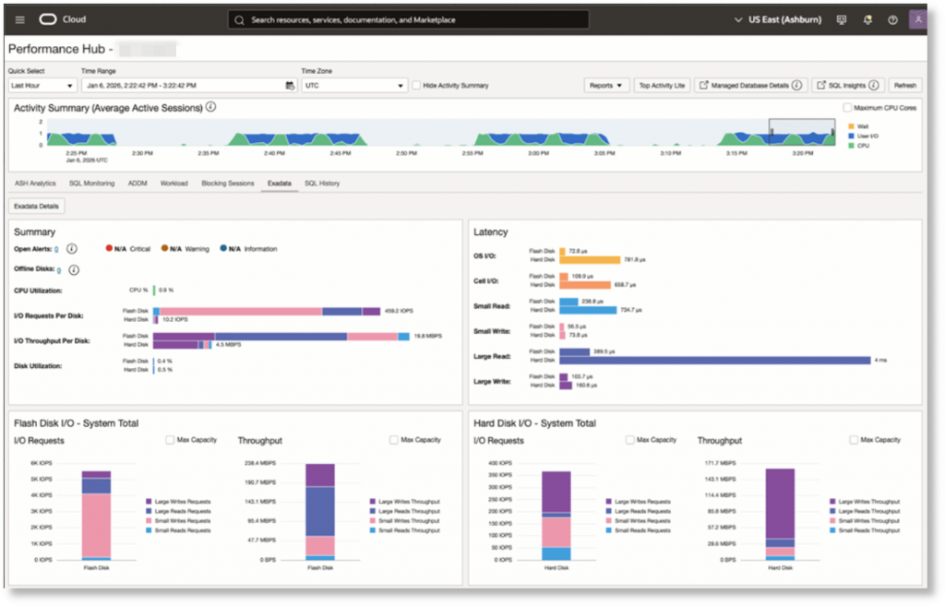Expand the Quick Select Last Hour dropdown
The width and height of the screenshot is (945, 606).
pyautogui.click(x=42, y=86)
